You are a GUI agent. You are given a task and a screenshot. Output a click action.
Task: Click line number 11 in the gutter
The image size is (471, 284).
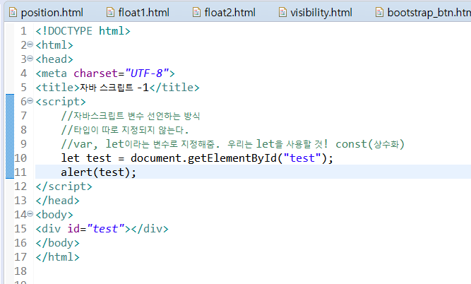click(x=20, y=172)
